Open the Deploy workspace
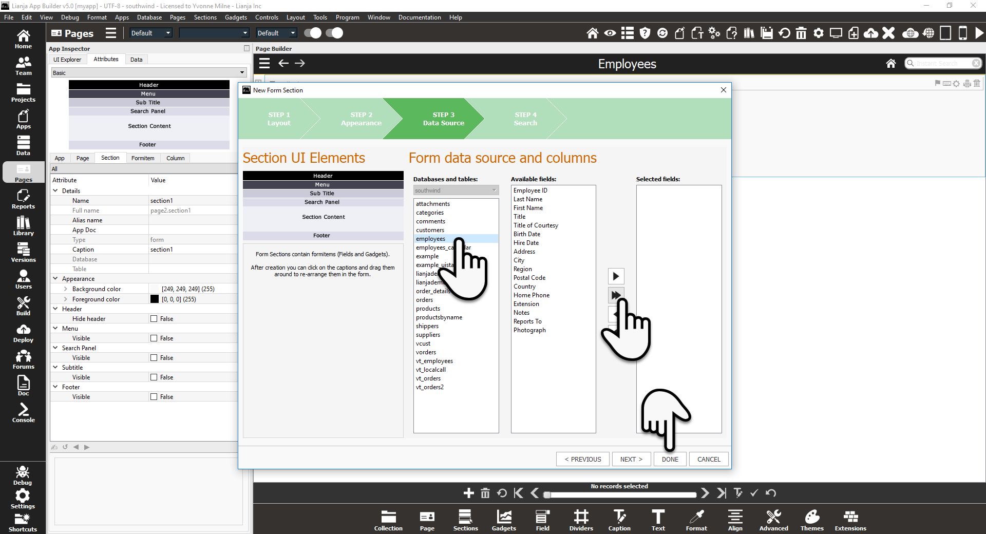Screen dimensions: 986x534 23,333
